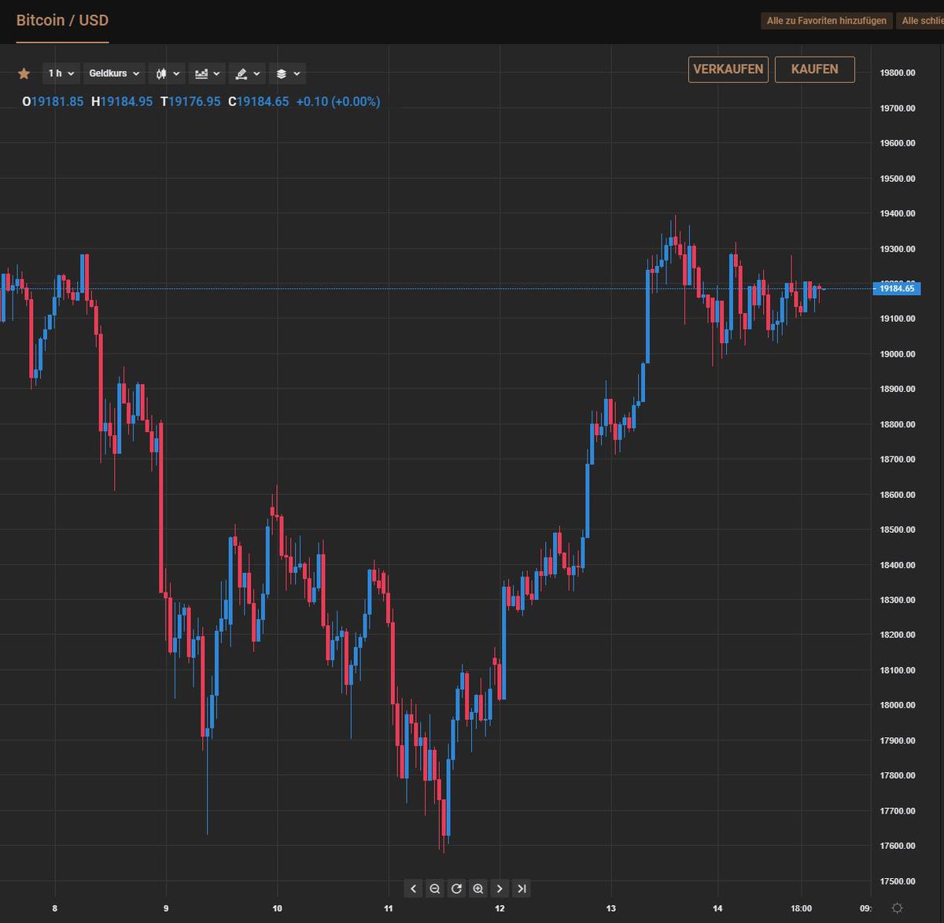Image resolution: width=944 pixels, height=923 pixels.
Task: Open the Geldkurs price type dropdown
Action: (112, 73)
